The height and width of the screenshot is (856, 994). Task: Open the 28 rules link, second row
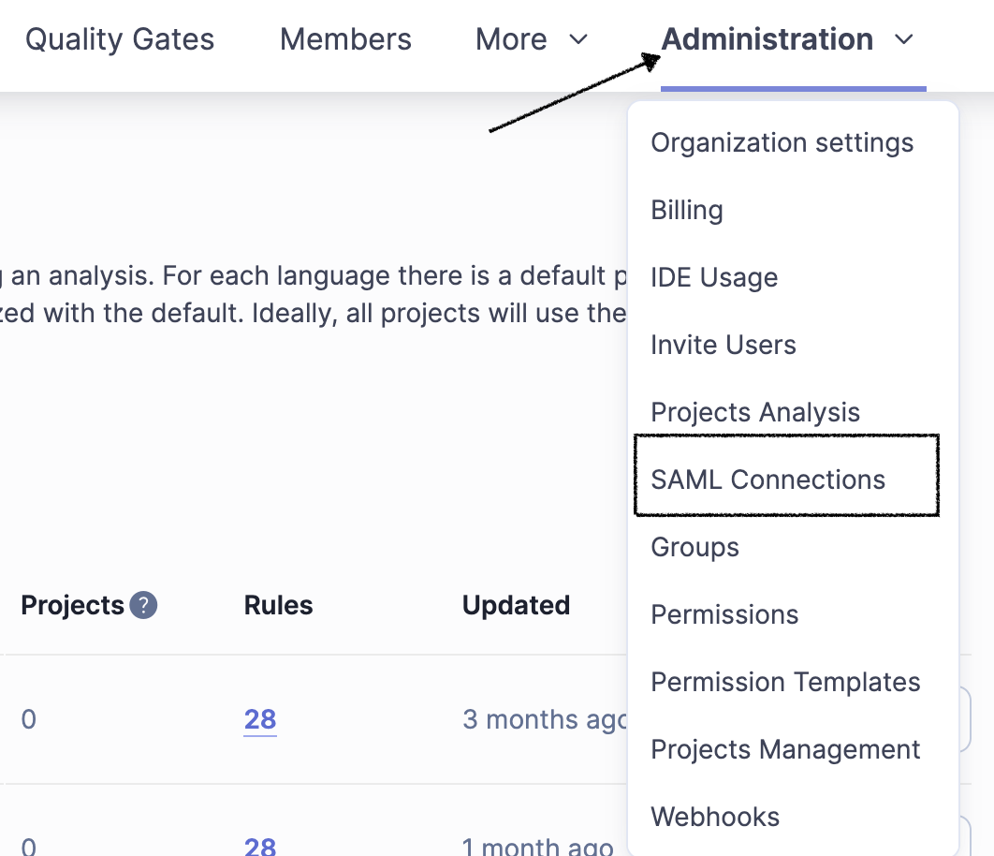[x=260, y=847]
